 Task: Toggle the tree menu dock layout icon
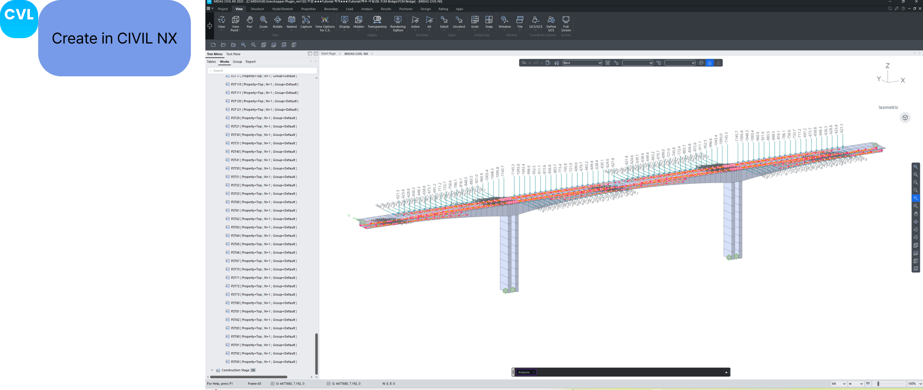[x=310, y=54]
